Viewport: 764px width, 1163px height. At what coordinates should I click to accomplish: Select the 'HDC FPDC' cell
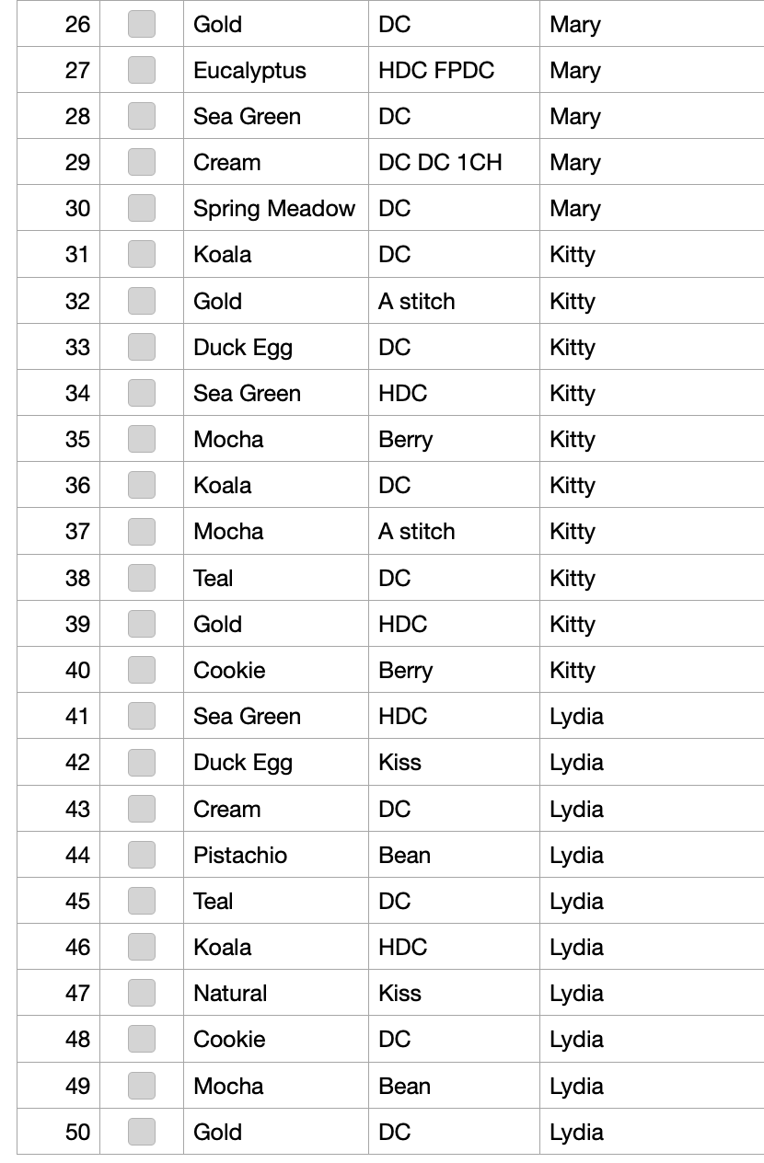click(454, 70)
